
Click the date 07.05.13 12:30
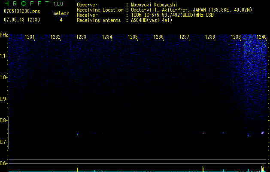(x=22, y=20)
